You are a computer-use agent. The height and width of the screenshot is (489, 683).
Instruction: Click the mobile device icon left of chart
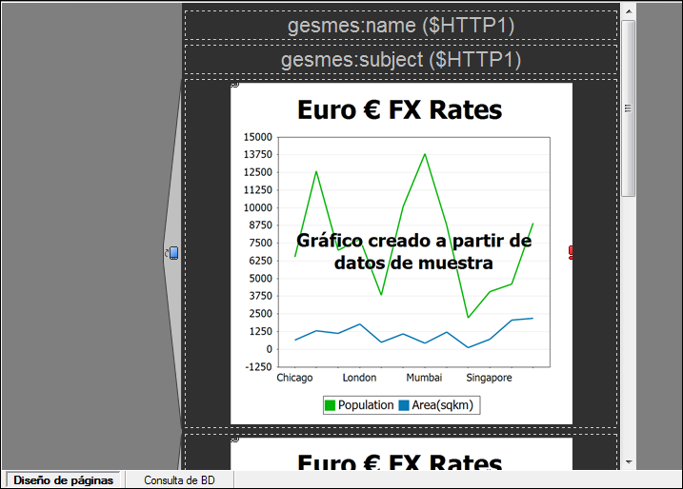click(172, 253)
